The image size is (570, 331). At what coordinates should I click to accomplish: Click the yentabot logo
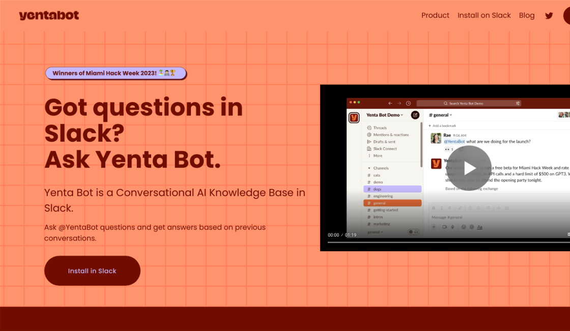tap(49, 15)
